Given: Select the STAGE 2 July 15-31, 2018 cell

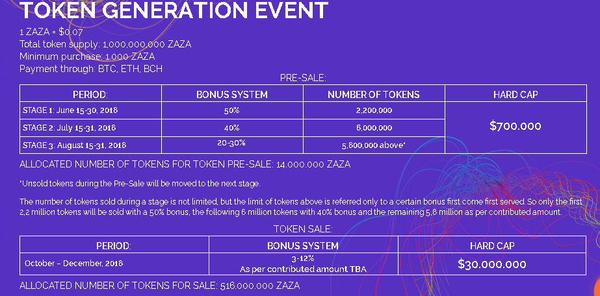Looking at the screenshot, I should (x=68, y=127).
